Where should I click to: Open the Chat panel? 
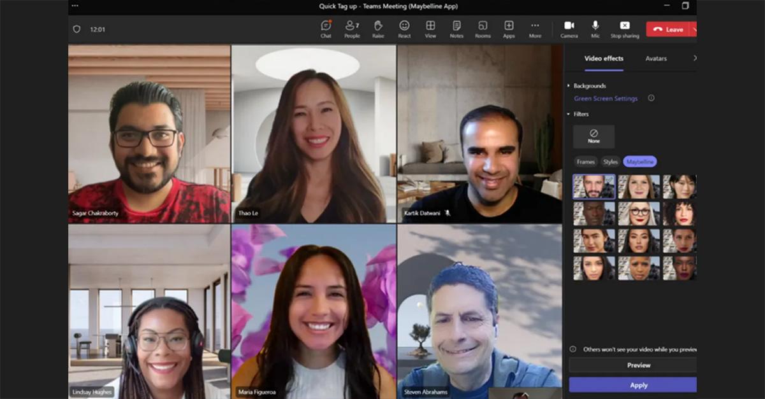click(x=326, y=29)
